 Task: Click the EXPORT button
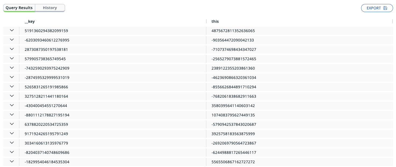coord(375,8)
